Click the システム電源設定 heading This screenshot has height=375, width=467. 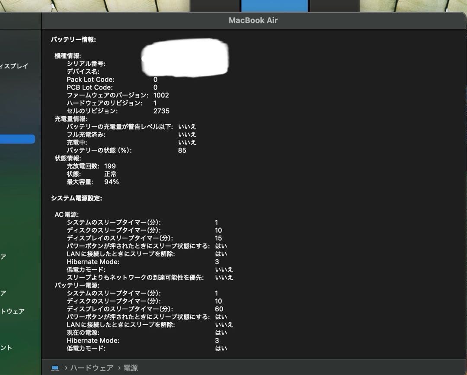point(76,198)
